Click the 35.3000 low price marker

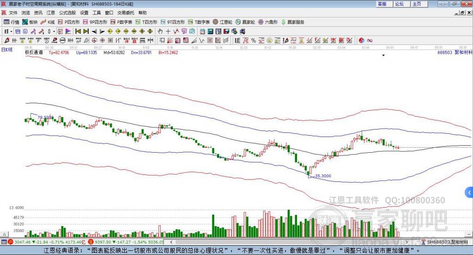pyautogui.click(x=323, y=176)
